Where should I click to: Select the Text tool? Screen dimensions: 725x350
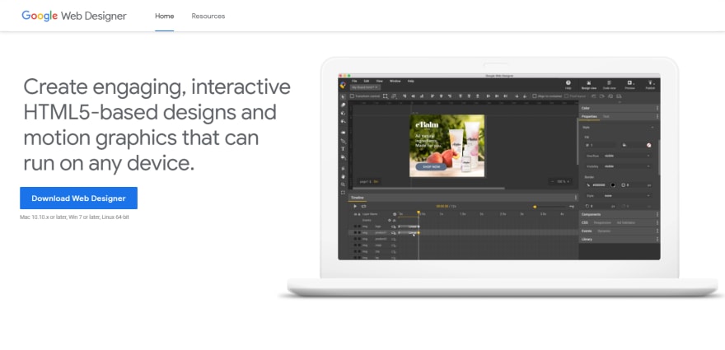coord(343,149)
